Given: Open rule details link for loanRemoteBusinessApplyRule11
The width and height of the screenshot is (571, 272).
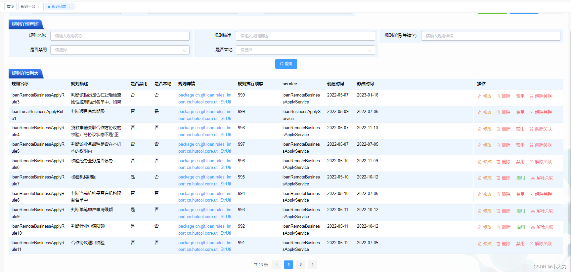Looking at the screenshot, I should 205,246.
